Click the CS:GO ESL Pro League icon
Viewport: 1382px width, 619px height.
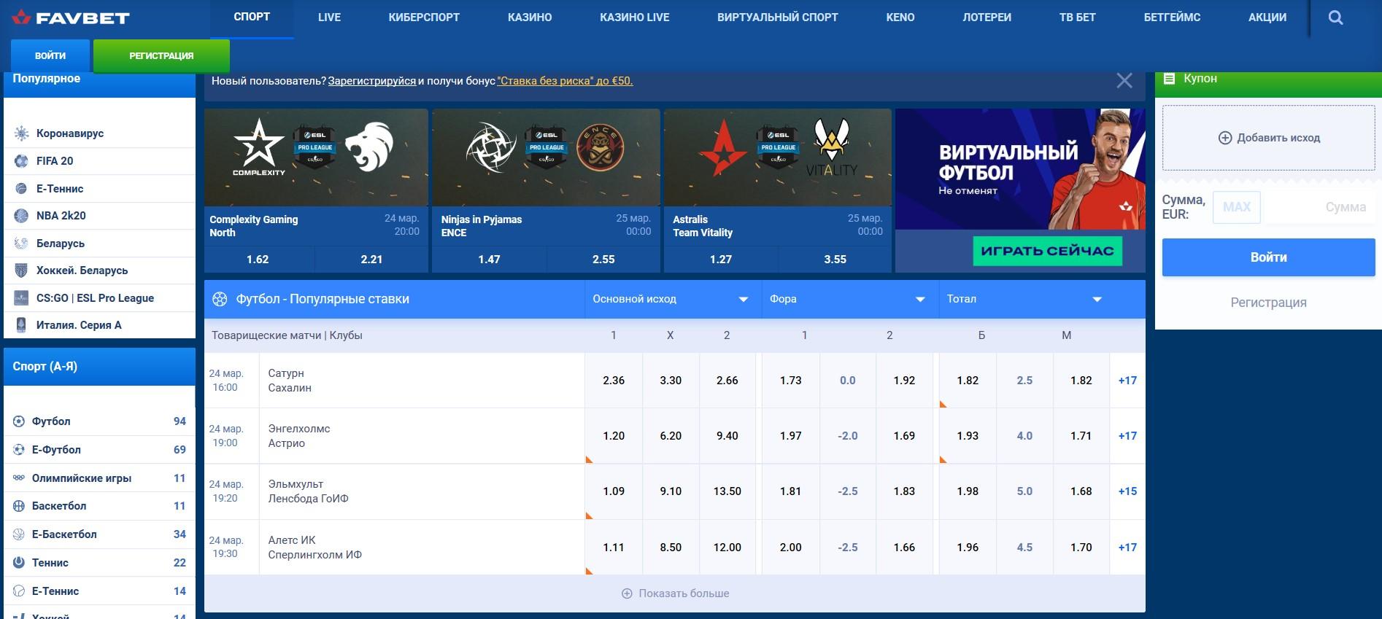tap(21, 298)
